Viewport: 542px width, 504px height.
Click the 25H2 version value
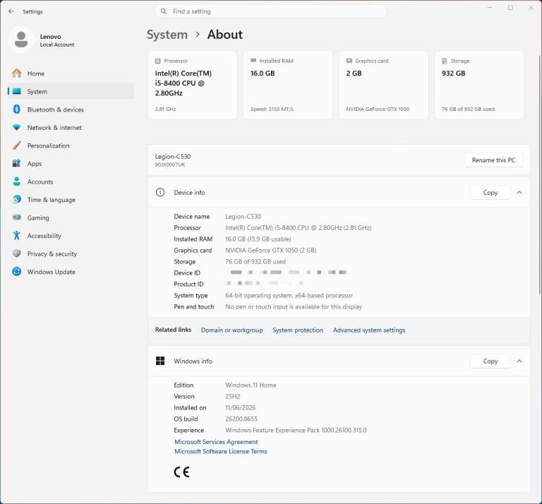(x=233, y=397)
